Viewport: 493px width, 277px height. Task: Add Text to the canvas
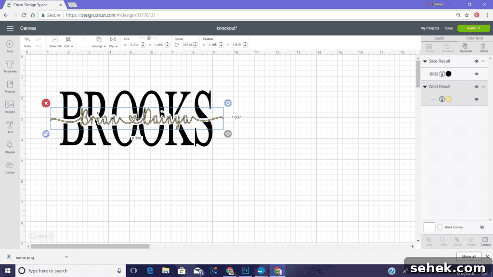10,127
